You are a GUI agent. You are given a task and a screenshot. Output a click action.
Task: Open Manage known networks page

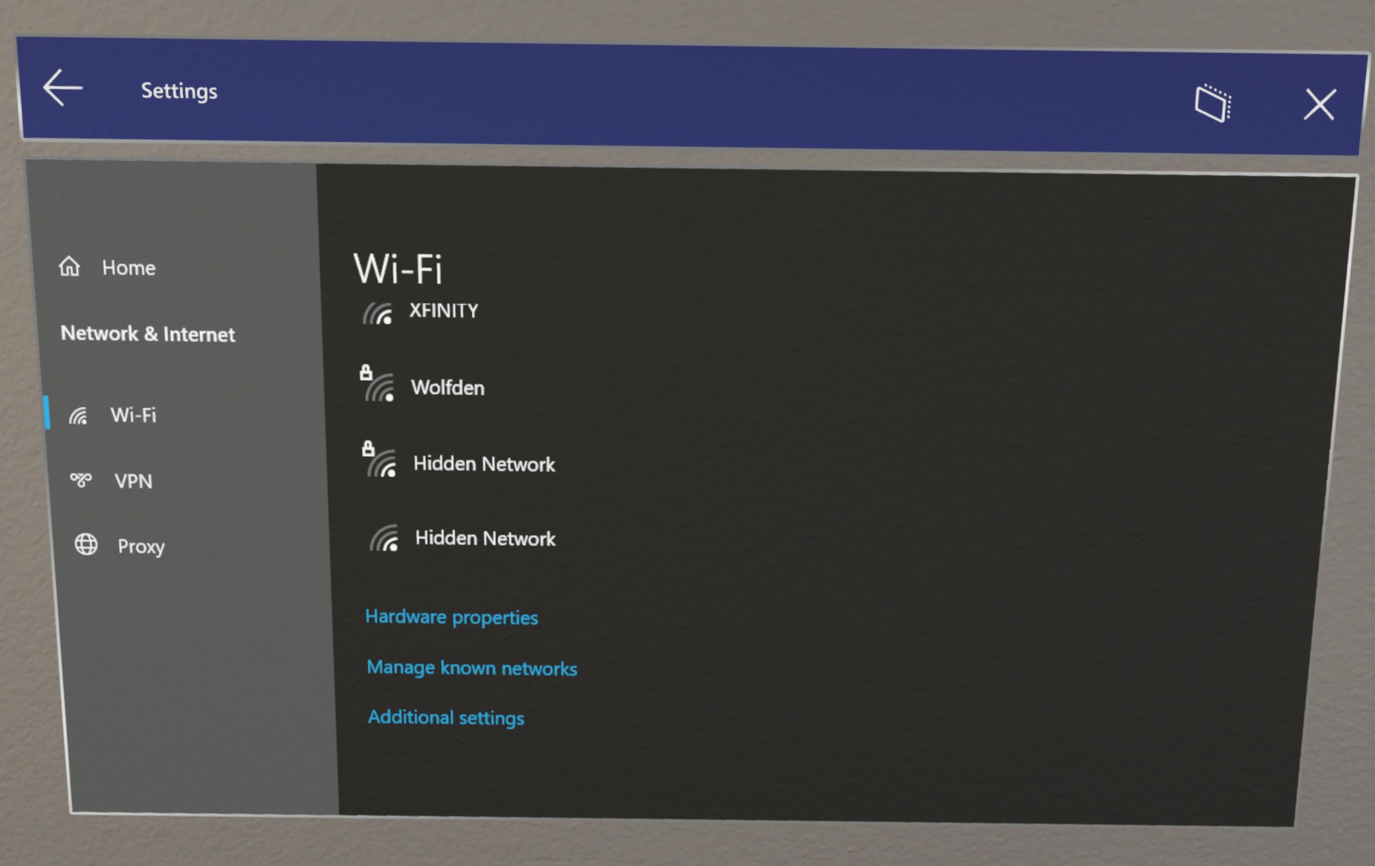pyautogui.click(x=473, y=667)
